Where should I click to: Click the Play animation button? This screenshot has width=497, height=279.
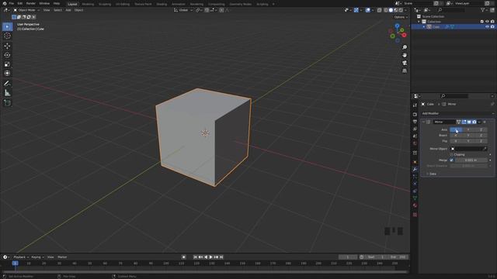[210, 257]
